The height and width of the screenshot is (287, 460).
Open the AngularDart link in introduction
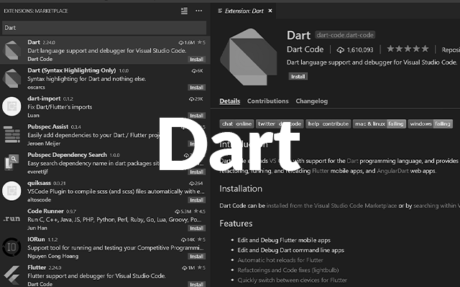point(392,171)
